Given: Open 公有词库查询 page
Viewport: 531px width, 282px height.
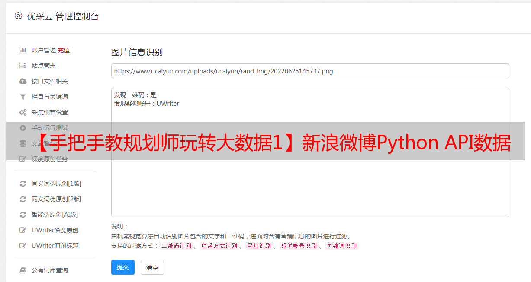Looking at the screenshot, I should click(50, 270).
